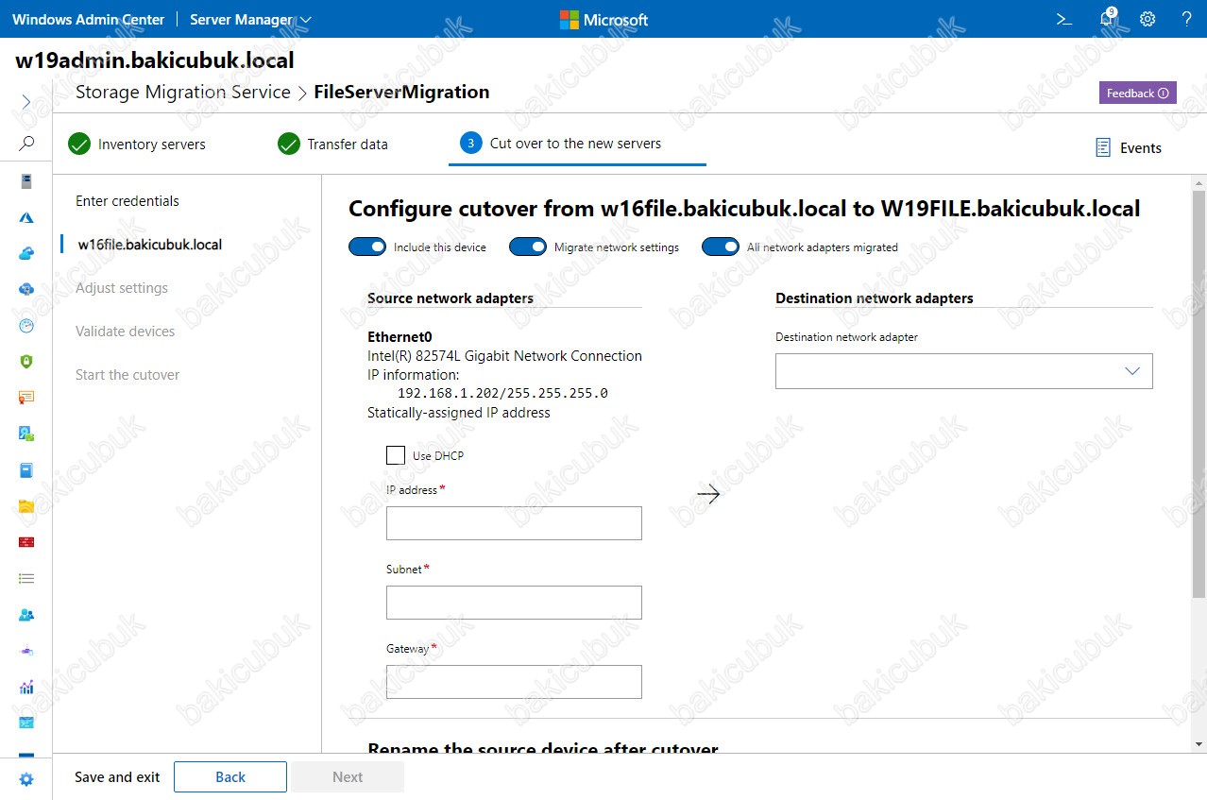Click the Intel(R) 82574L Gigabit Network Connection text
This screenshot has height=800, width=1207.
point(504,356)
